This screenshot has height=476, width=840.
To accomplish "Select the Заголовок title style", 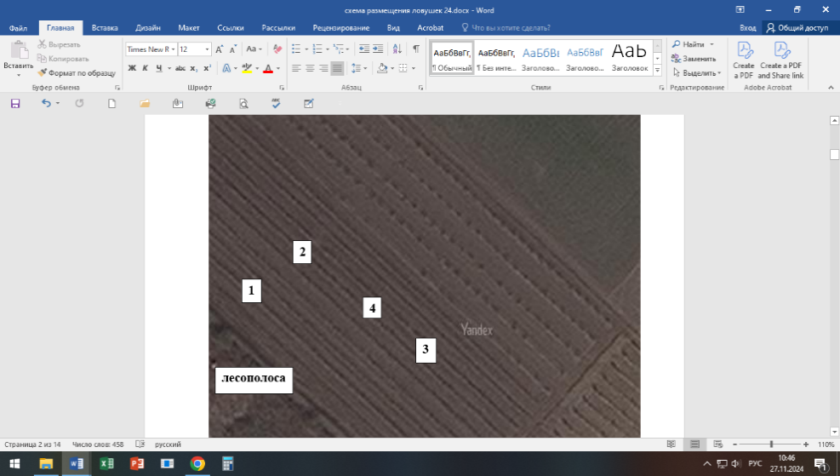I will 630,57.
